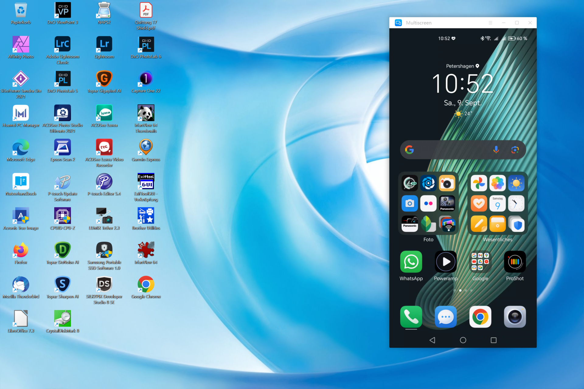Viewport: 584px width, 389px height.
Task: Launch SiSoftware Sandra Lite 2021
Action: 21,79
